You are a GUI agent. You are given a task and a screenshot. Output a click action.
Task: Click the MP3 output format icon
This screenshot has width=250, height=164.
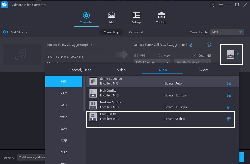[x=230, y=54]
